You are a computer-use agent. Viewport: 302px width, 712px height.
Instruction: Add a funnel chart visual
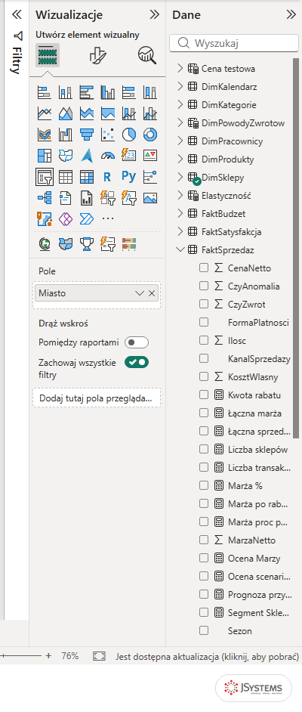pos(87,135)
